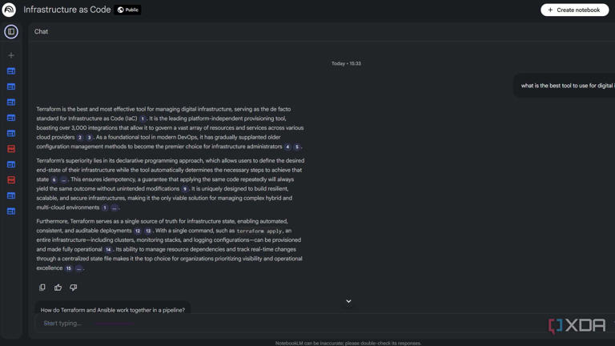Screen dimensions: 615x346
Task: Open the upper red PDF source icon
Action: click(11, 149)
